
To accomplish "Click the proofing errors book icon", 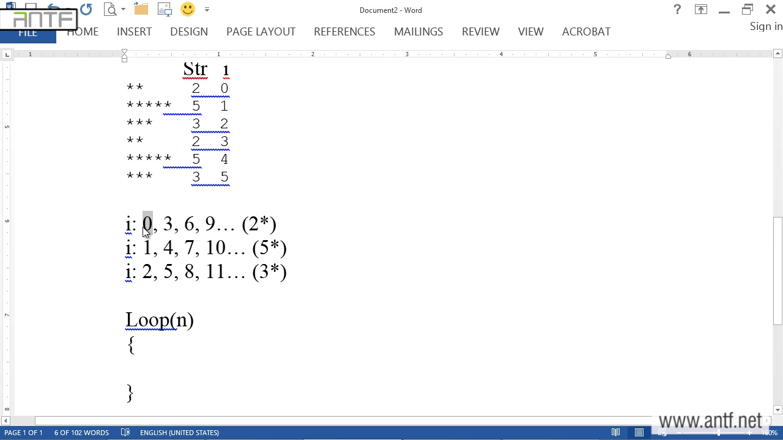I will [125, 433].
